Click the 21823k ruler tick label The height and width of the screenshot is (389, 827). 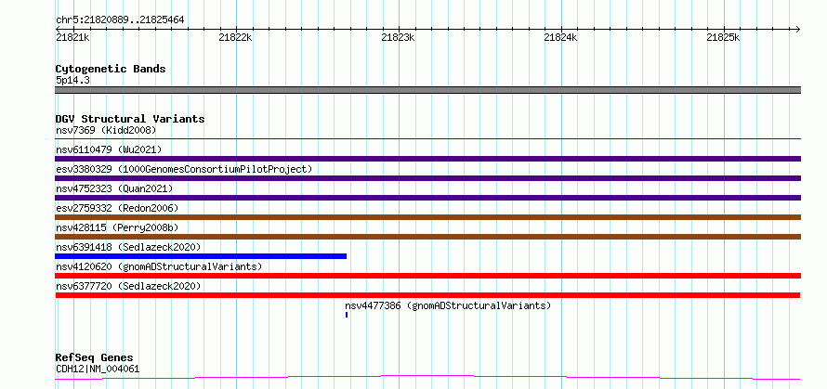tap(399, 37)
